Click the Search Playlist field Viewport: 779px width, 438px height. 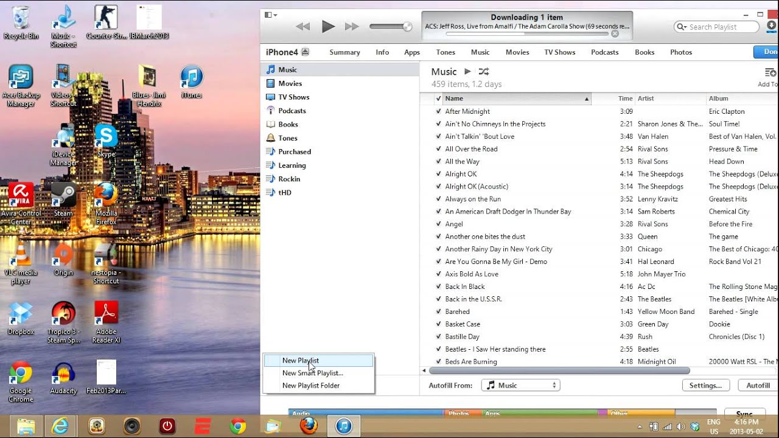[x=717, y=27]
